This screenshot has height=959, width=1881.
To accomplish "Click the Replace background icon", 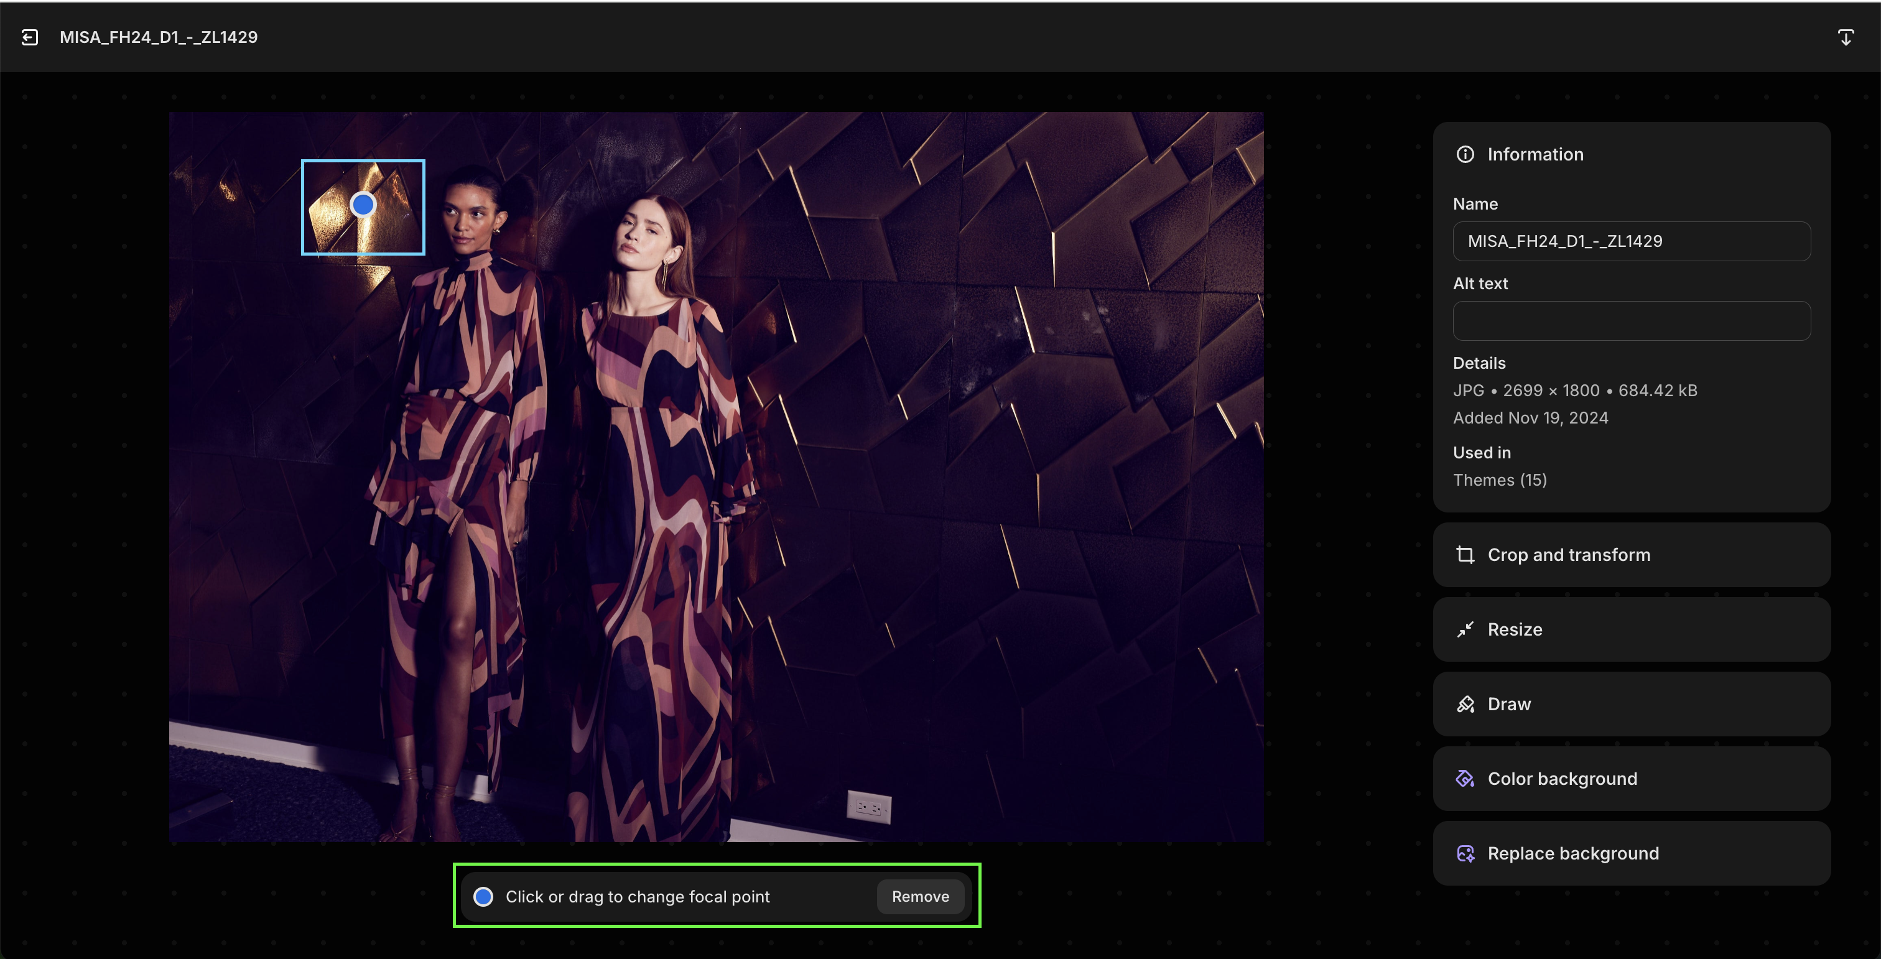I will pyautogui.click(x=1465, y=853).
